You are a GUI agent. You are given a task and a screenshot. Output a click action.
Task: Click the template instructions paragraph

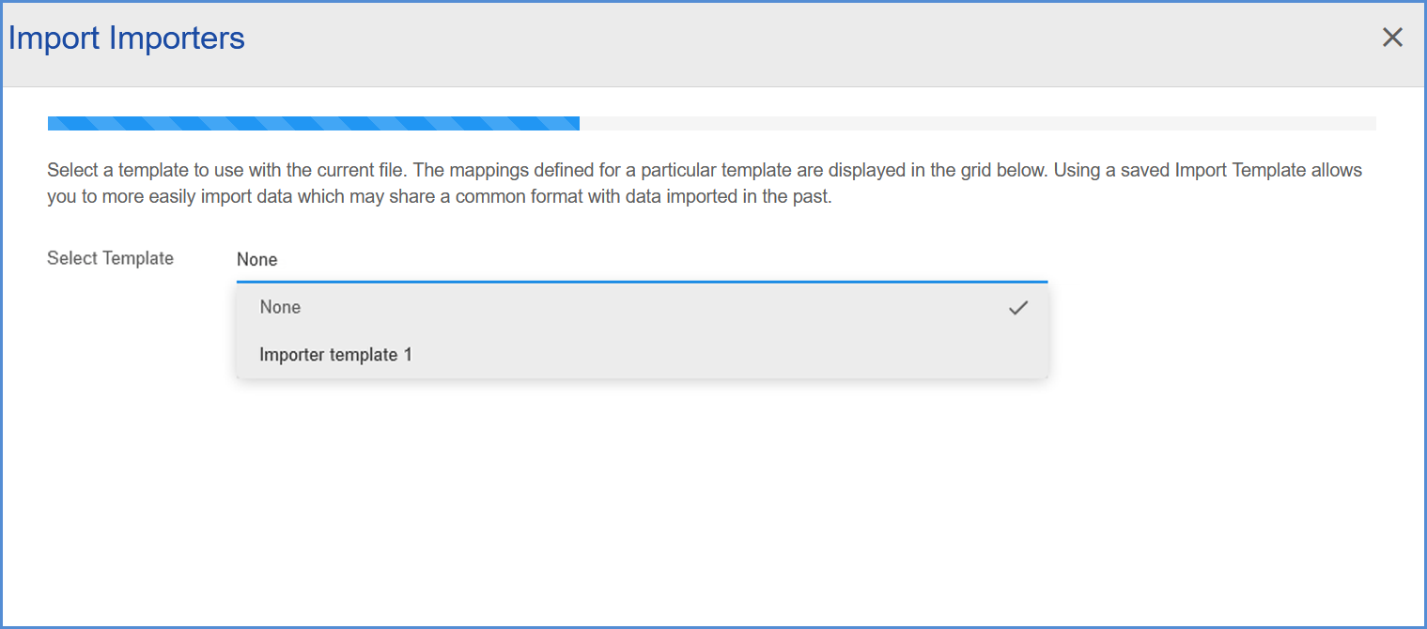point(705,184)
